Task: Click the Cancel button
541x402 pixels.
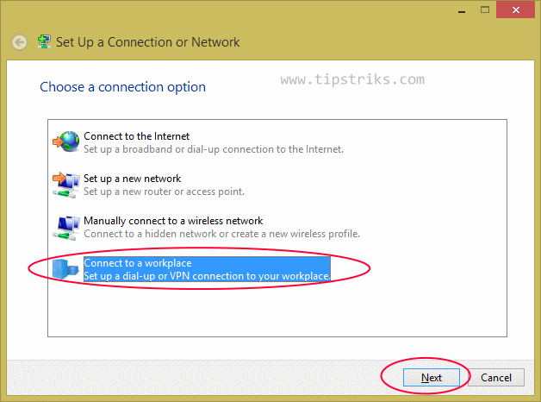Action: tap(496, 378)
